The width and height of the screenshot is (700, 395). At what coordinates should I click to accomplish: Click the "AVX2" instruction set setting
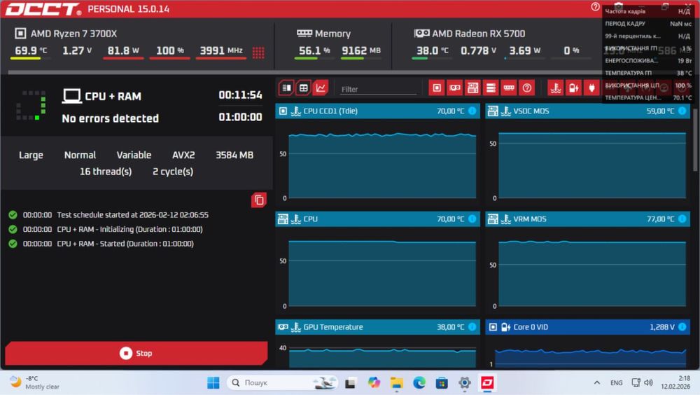[183, 155]
